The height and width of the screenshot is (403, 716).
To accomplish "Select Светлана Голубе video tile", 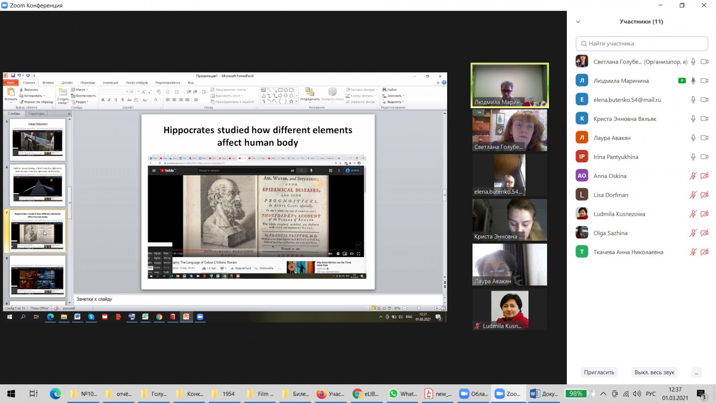I will click(510, 130).
